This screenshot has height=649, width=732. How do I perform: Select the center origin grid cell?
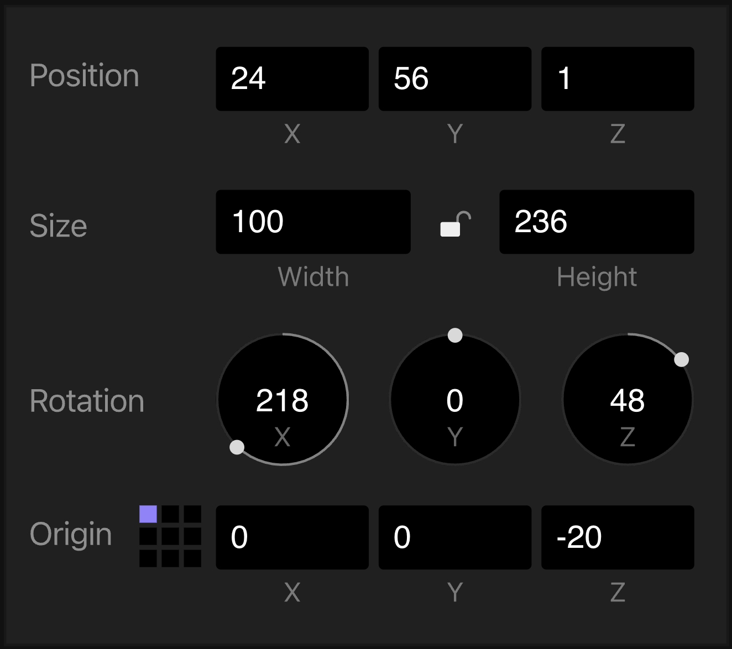pyautogui.click(x=170, y=536)
